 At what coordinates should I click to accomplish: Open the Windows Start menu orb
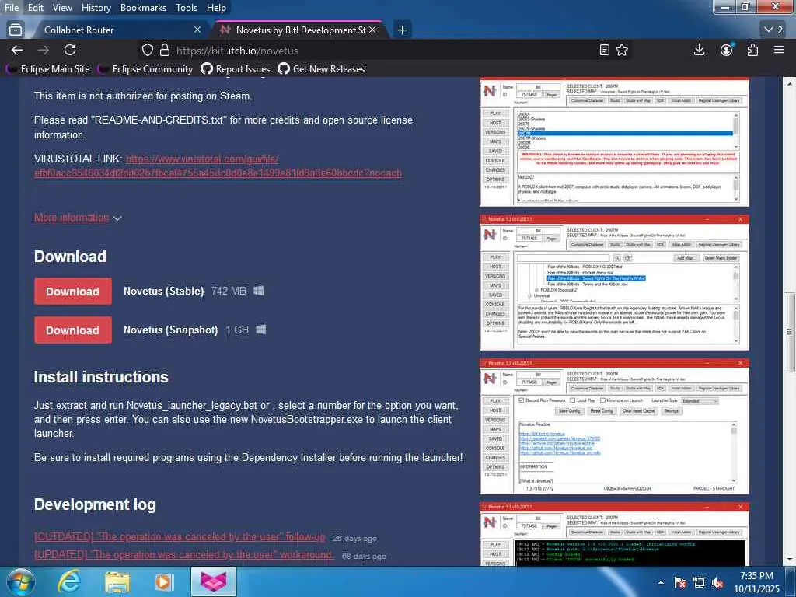(x=21, y=582)
